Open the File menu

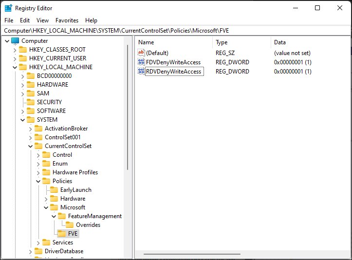tap(9, 20)
